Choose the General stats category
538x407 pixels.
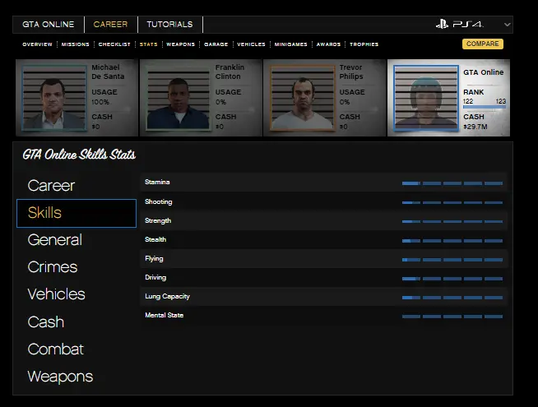pyautogui.click(x=54, y=240)
